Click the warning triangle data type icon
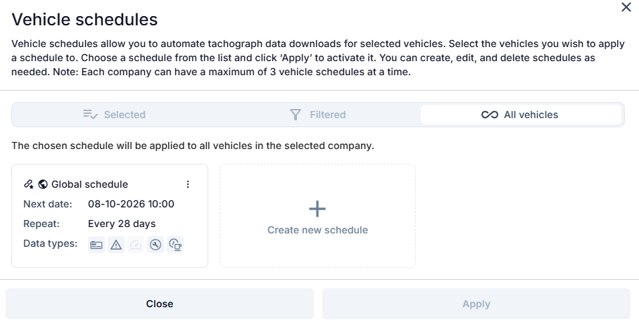Screen dimensions: 639x322 pos(116,245)
